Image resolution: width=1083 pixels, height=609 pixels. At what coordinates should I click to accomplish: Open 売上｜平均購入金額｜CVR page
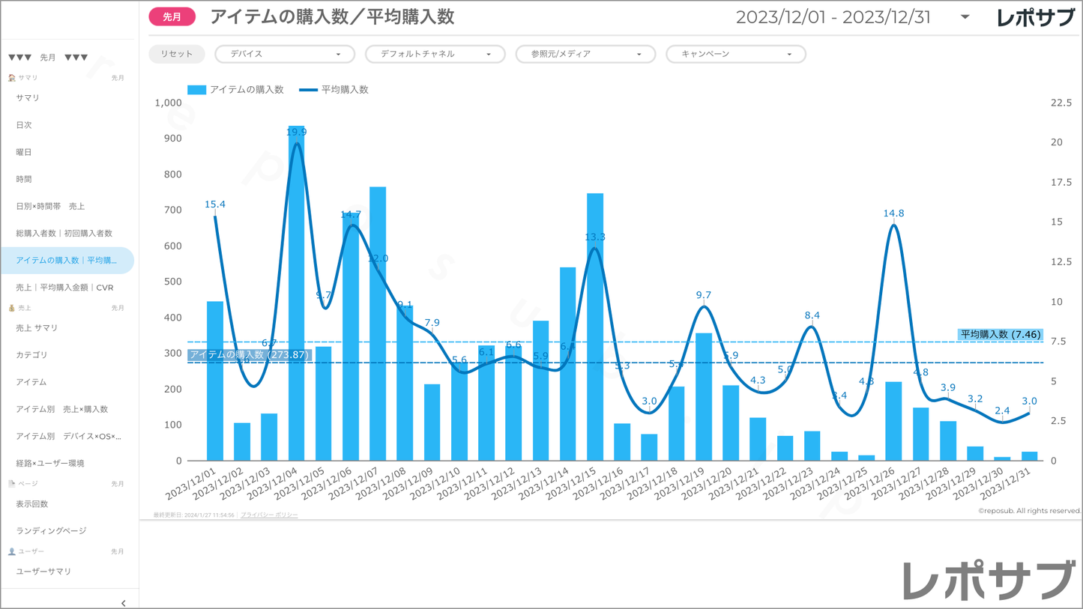64,288
